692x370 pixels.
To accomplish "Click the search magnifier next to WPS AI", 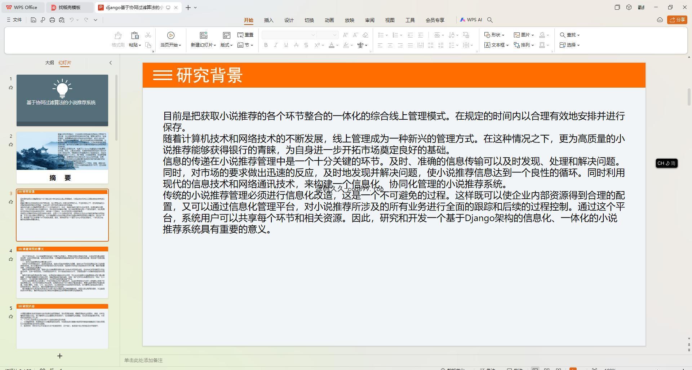I will tap(490, 20).
